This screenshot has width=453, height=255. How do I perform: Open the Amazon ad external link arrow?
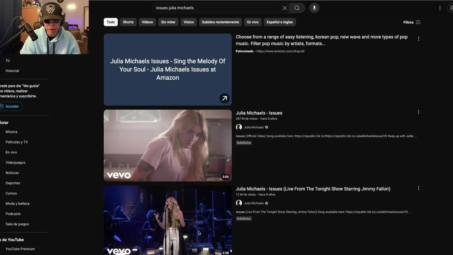coord(224,98)
